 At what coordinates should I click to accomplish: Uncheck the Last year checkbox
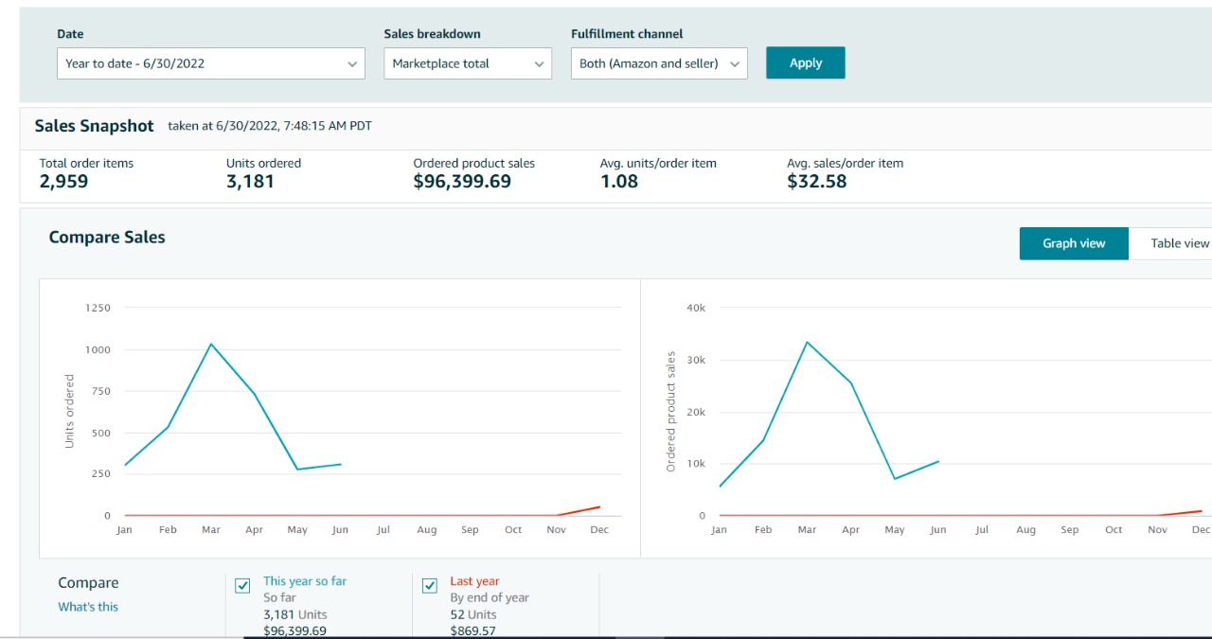[430, 586]
